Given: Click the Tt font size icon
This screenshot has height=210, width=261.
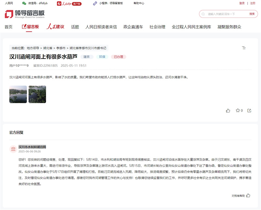Looking at the screenshot, I should point(244,48).
